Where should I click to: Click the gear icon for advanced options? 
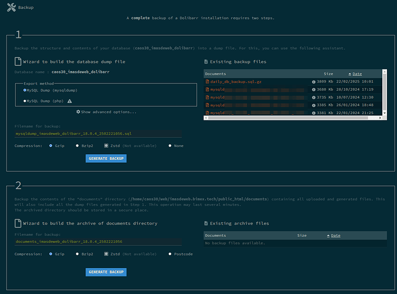tap(78, 112)
